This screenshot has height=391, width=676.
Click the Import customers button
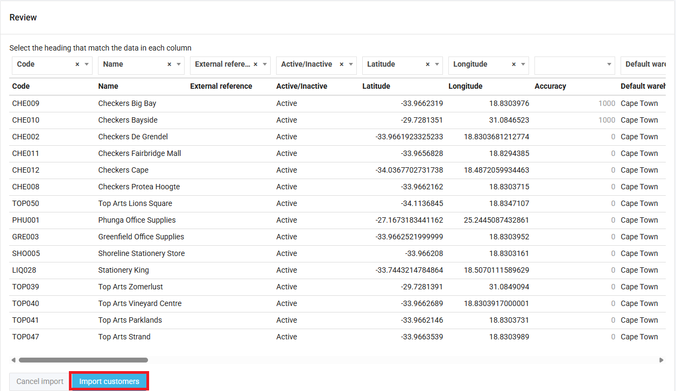pos(109,381)
